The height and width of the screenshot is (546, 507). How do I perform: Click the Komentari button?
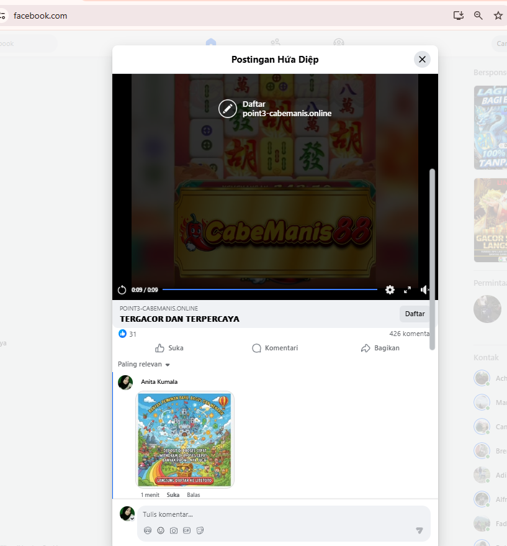point(275,348)
